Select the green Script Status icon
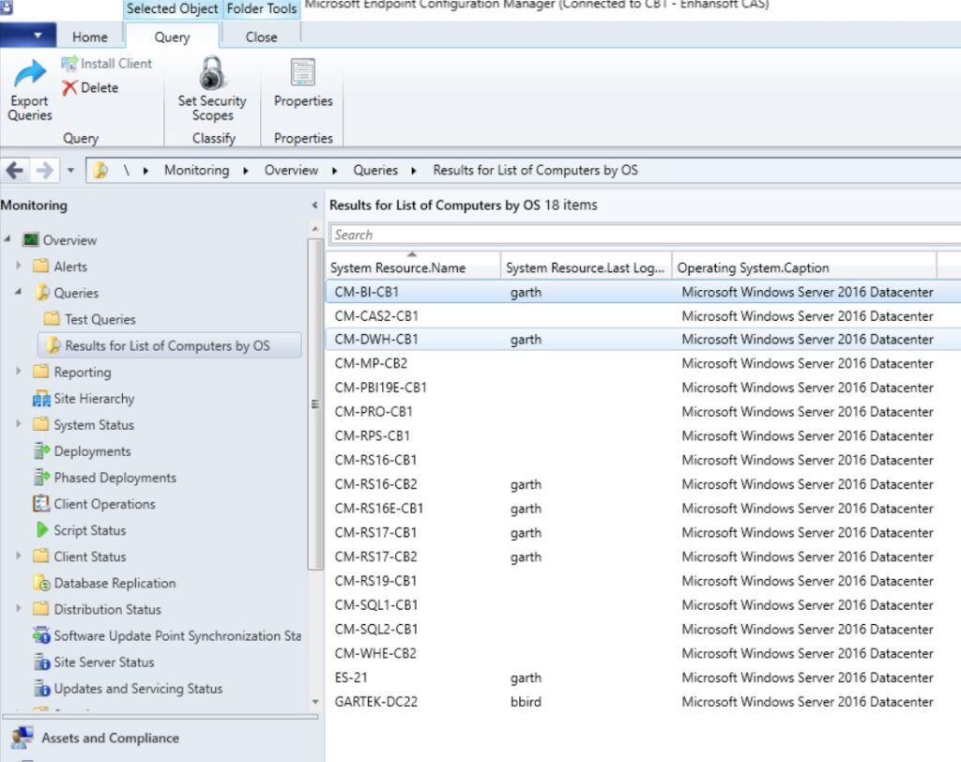The height and width of the screenshot is (762, 961). click(41, 530)
